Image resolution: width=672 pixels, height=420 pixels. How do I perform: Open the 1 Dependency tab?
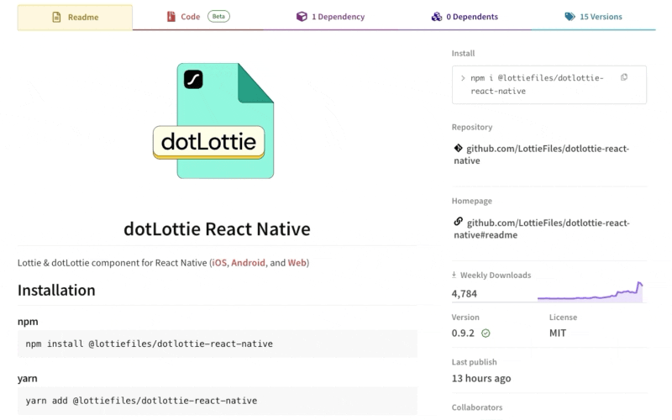(x=330, y=17)
